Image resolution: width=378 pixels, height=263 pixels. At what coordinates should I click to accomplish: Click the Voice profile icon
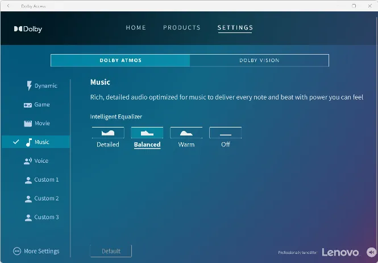click(28, 161)
